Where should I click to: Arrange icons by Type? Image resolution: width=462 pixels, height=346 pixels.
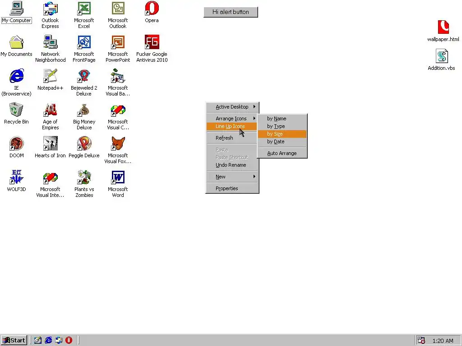click(x=282, y=126)
